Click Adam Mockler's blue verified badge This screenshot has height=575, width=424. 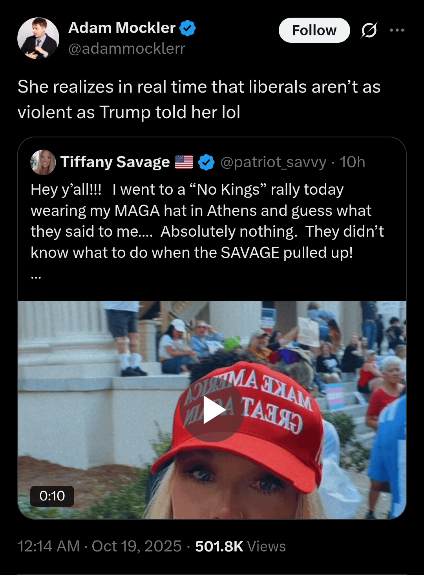tap(188, 28)
